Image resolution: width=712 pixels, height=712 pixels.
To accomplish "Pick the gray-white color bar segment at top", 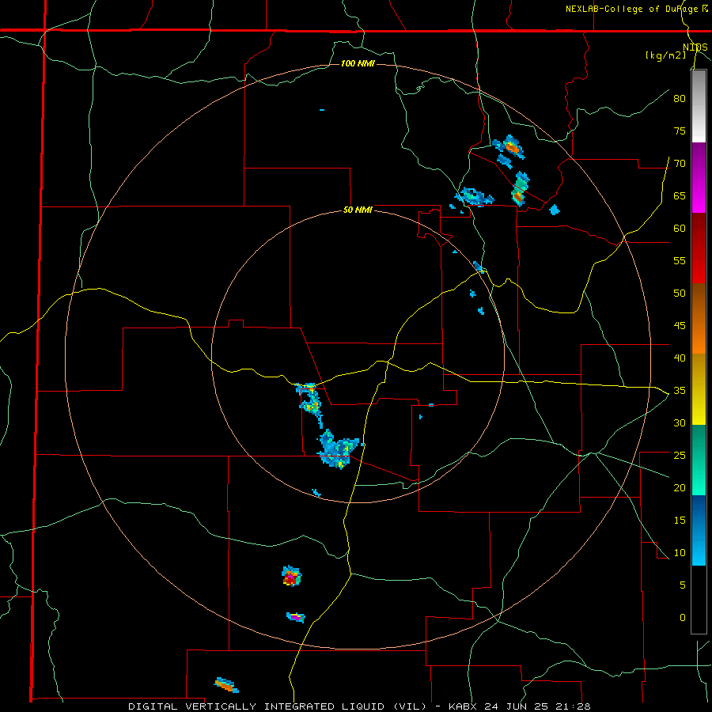I will (699, 106).
